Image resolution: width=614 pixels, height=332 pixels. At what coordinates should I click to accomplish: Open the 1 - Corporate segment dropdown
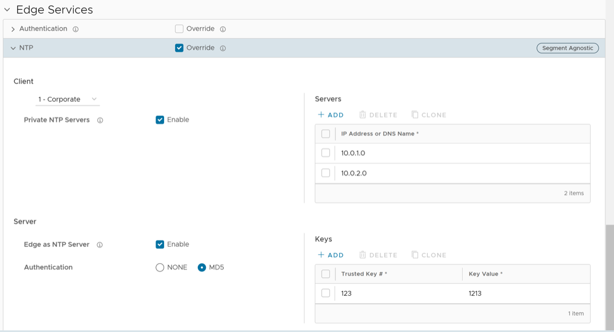(67, 99)
